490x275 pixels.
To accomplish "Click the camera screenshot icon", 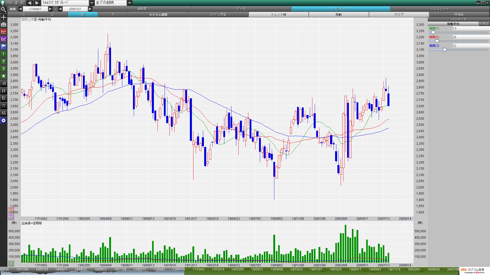I will (4, 25).
